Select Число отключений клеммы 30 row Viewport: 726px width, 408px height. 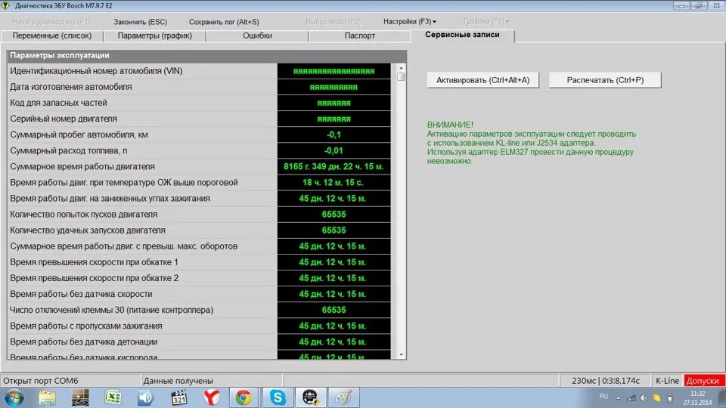coord(199,310)
